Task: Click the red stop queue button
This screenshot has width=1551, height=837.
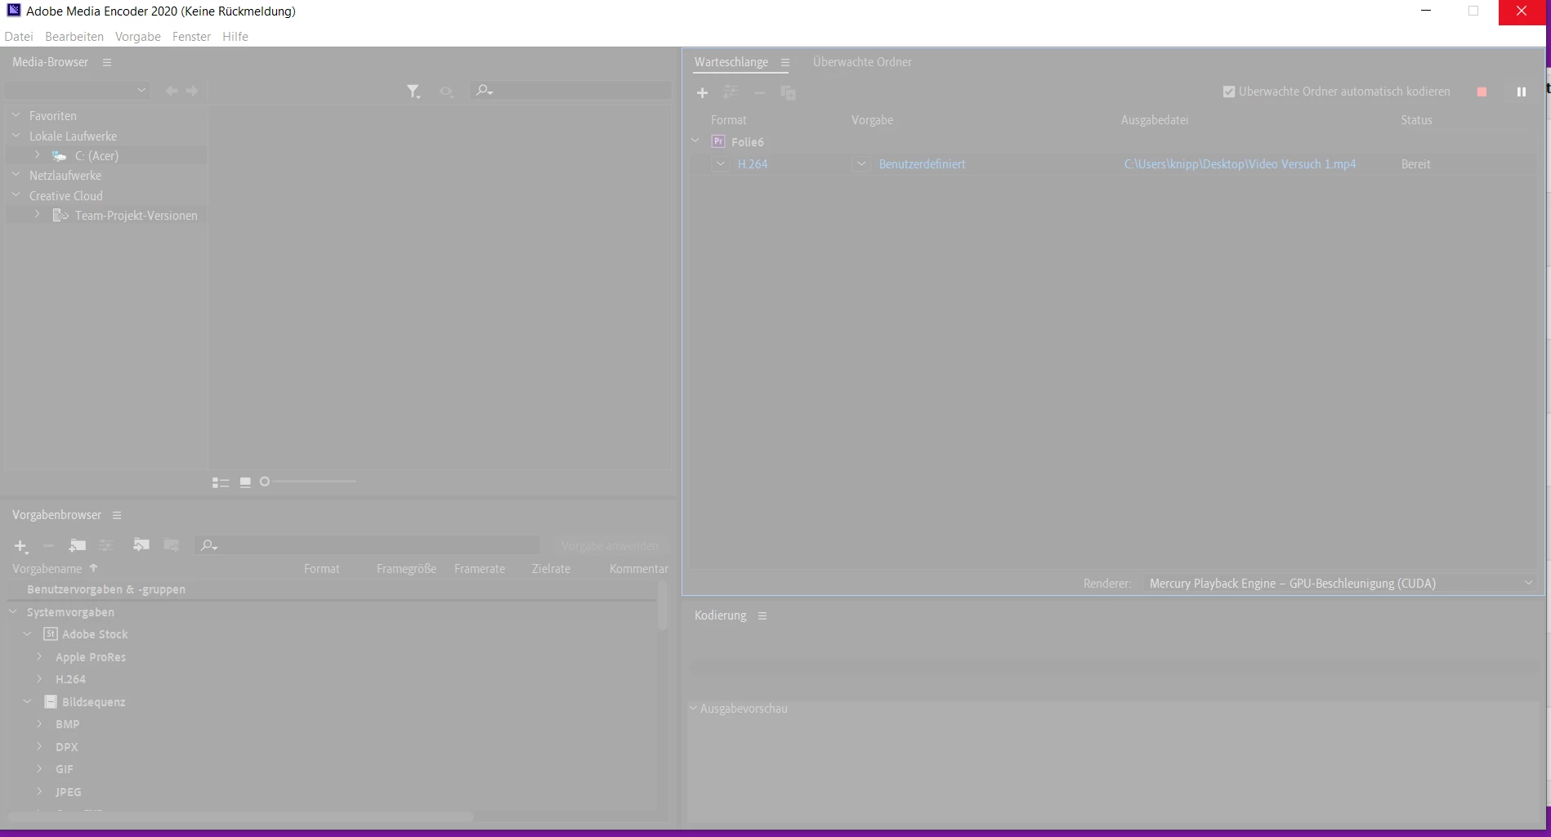Action: pos(1482,92)
